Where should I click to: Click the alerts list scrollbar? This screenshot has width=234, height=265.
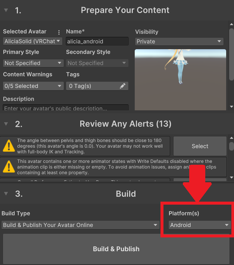point(231,146)
